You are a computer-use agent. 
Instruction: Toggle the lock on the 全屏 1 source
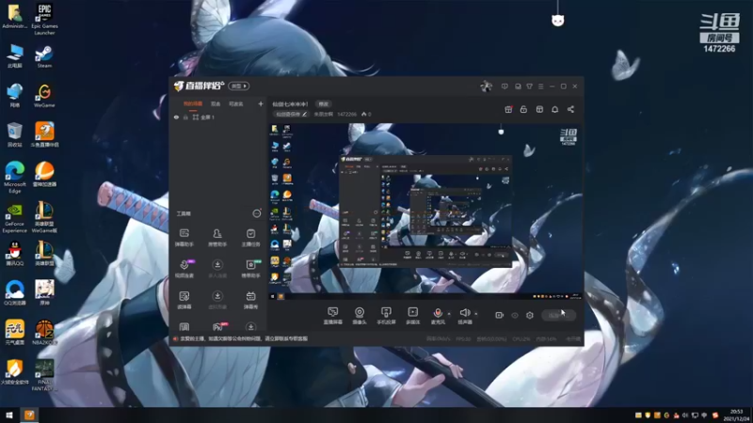click(x=185, y=117)
